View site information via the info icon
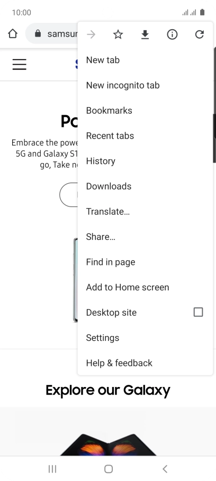Viewport: 216px width, 481px height. click(x=172, y=35)
